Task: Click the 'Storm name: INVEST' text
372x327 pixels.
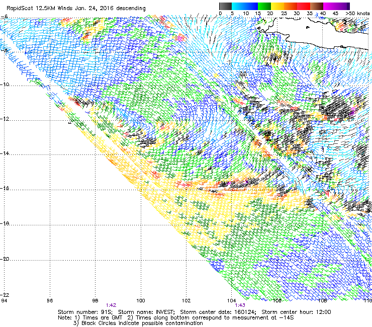Action: click(146, 312)
